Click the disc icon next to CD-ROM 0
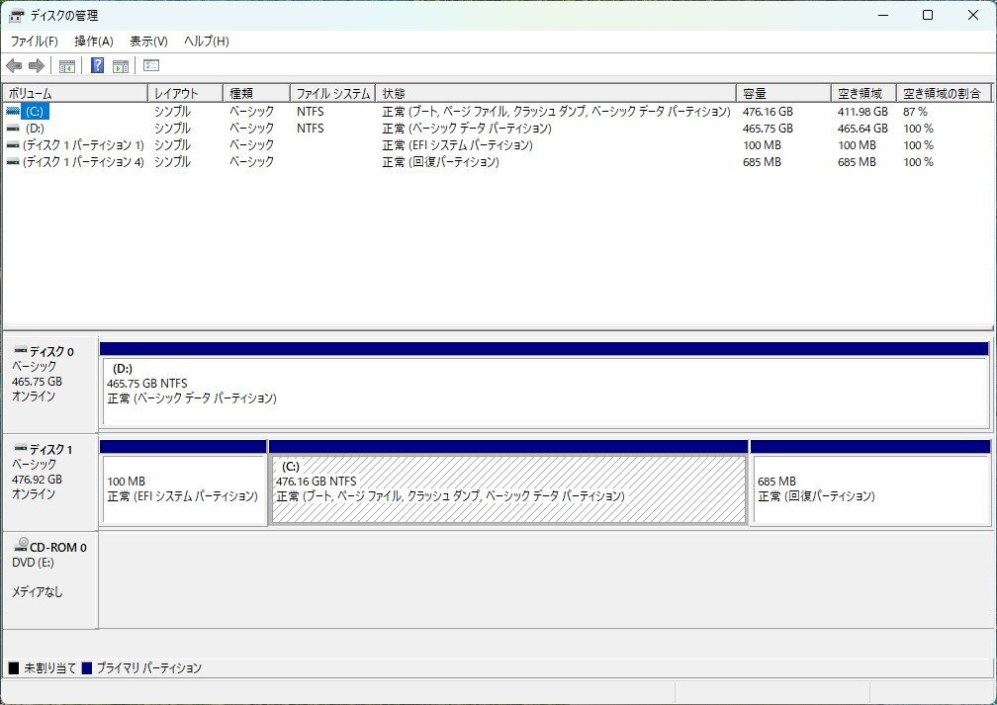Screen dimensions: 997x705 coord(21,545)
